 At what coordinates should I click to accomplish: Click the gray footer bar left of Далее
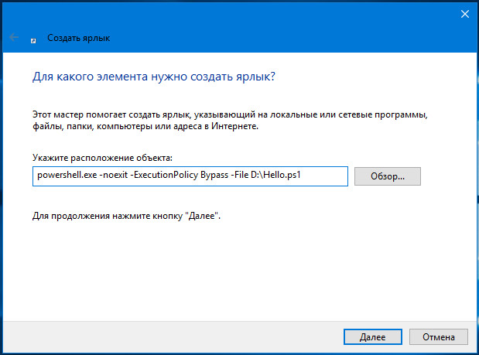171,337
